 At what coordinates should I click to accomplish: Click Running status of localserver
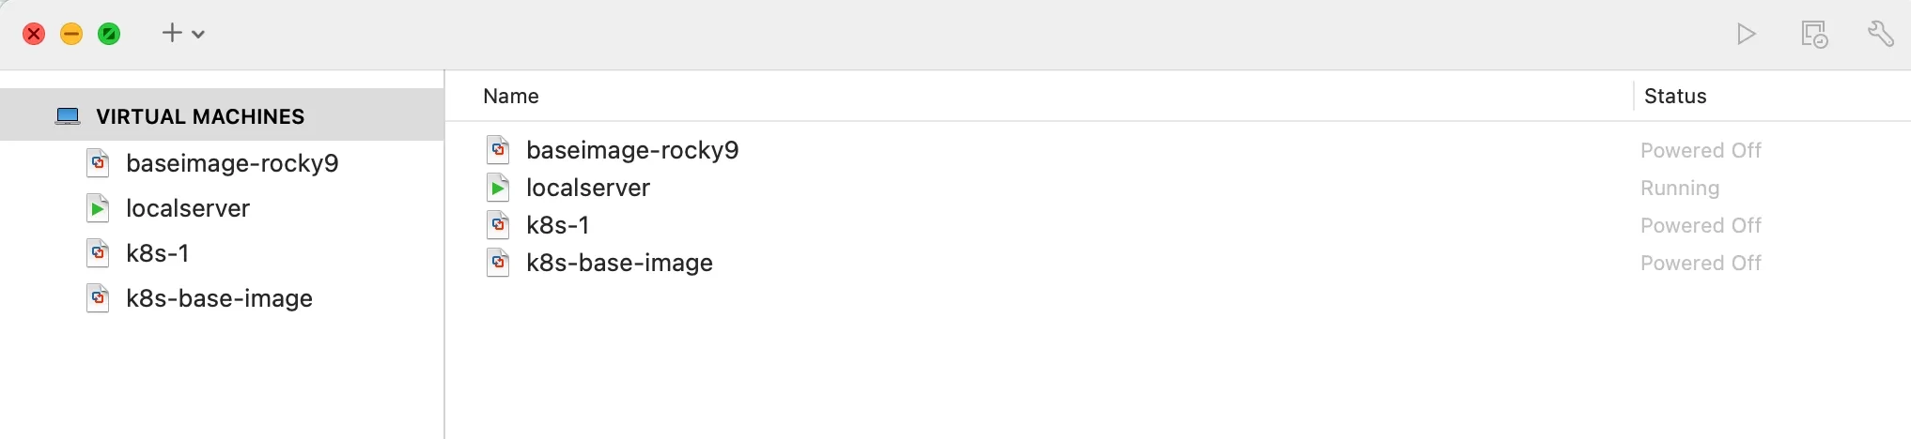pyautogui.click(x=1680, y=188)
